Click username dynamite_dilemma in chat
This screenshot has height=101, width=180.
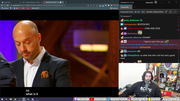click(x=133, y=38)
